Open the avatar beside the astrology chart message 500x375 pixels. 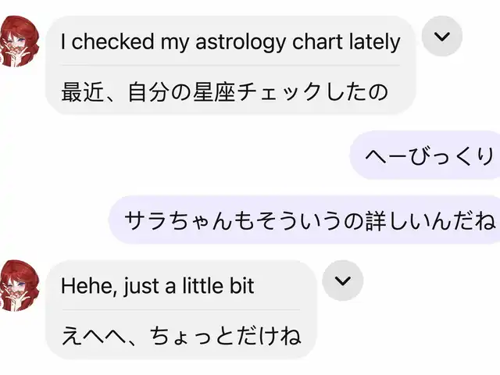(x=19, y=41)
